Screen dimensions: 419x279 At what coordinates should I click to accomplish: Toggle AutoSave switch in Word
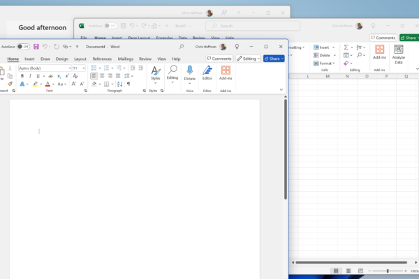[x=23, y=47]
